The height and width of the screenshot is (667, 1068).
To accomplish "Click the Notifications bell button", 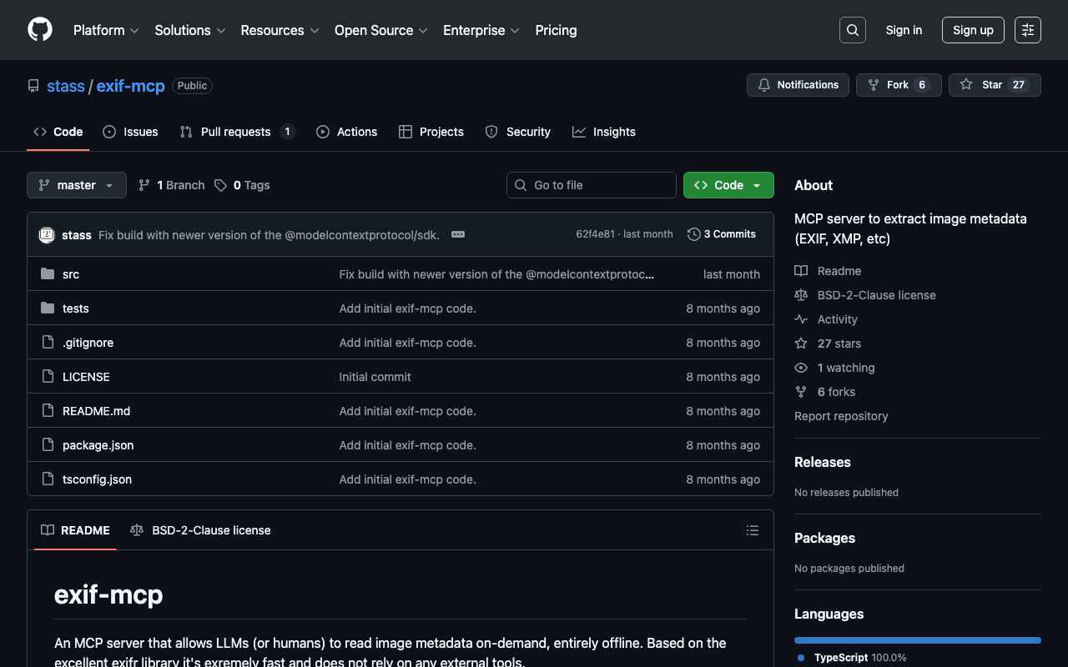I will click(798, 85).
